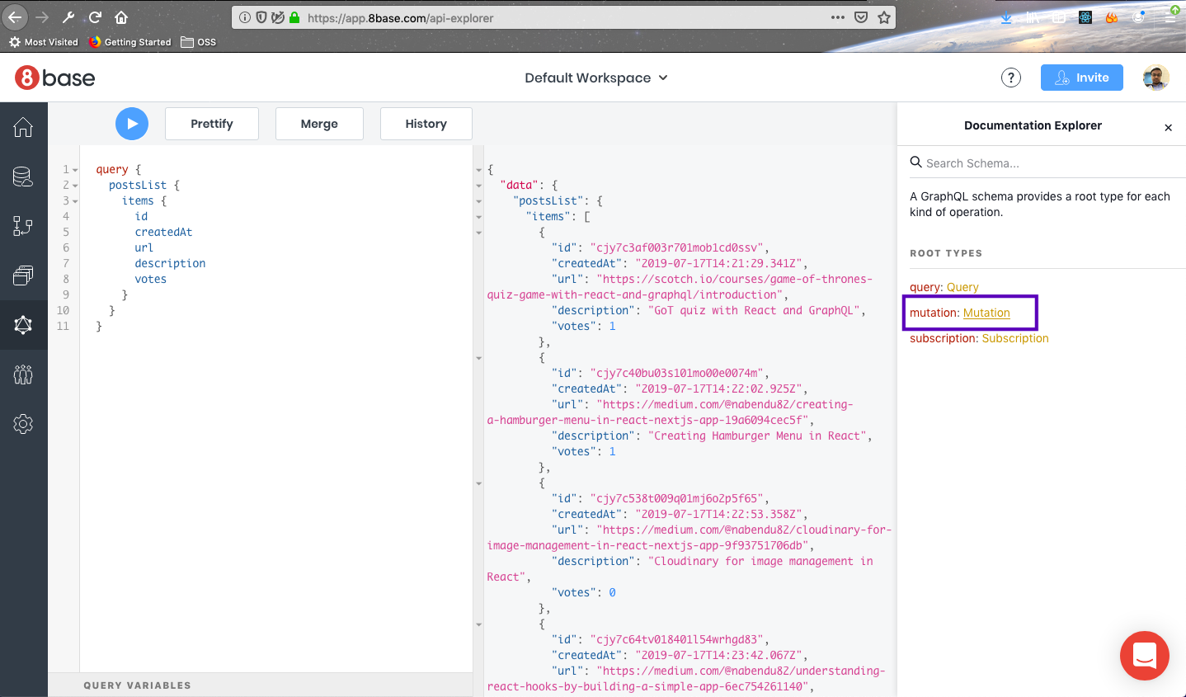Run the query with the play button

point(132,124)
